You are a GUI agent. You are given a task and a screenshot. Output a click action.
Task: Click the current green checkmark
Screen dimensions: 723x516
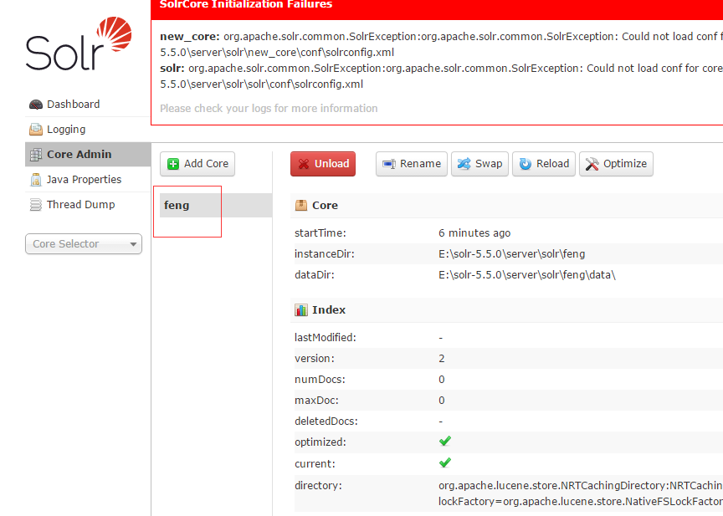(445, 462)
